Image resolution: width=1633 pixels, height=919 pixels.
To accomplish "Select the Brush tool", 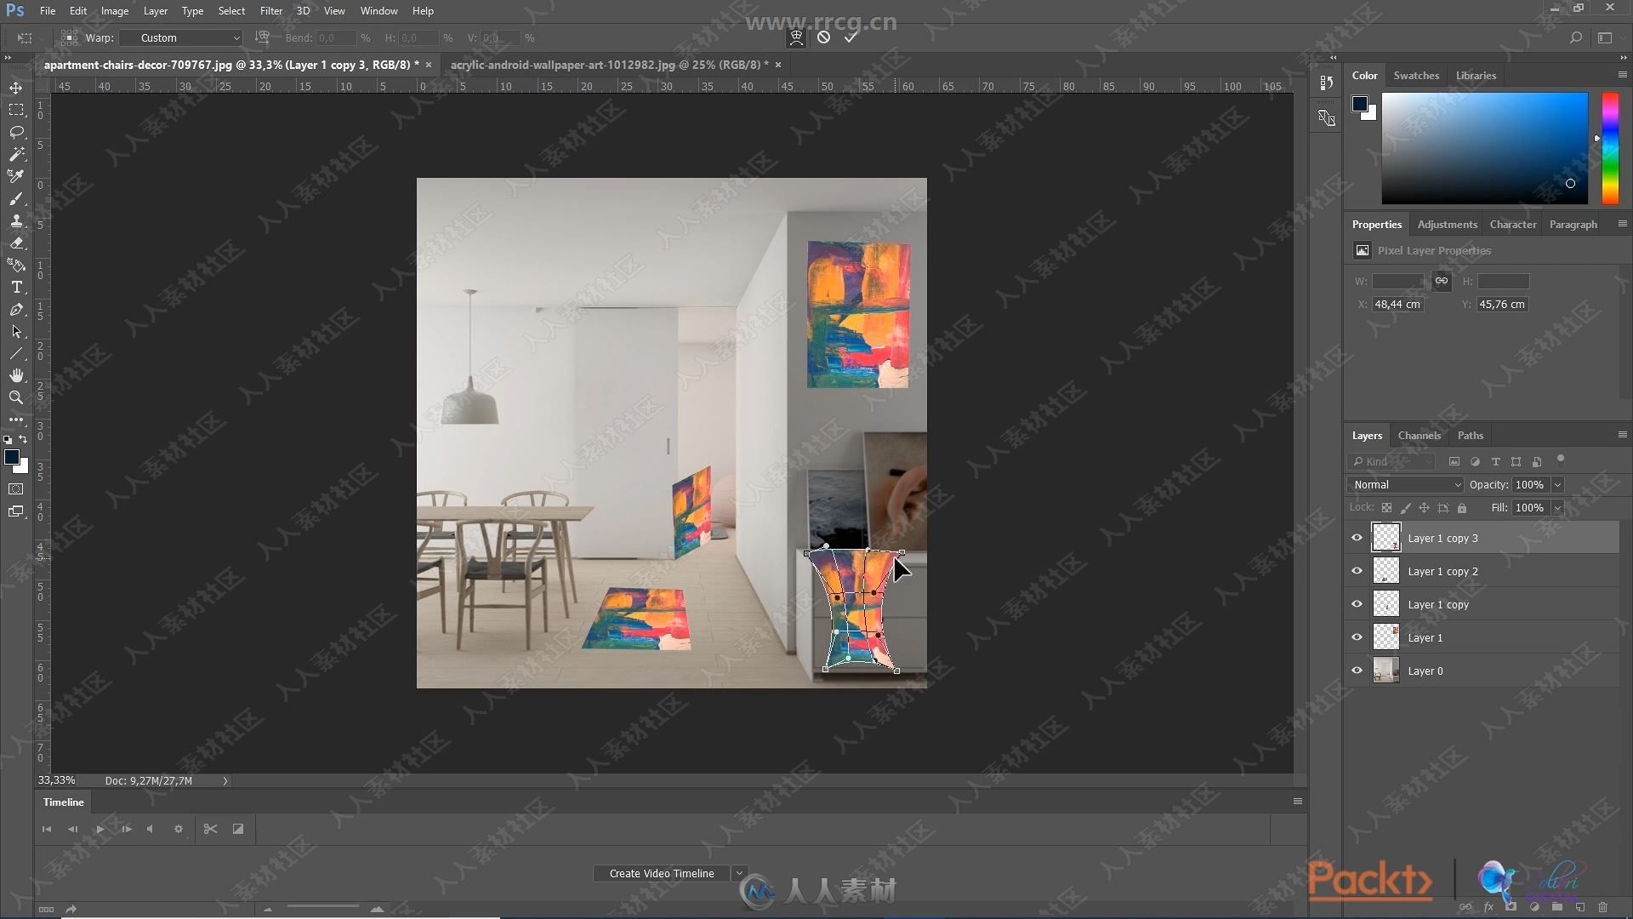I will 15,197.
